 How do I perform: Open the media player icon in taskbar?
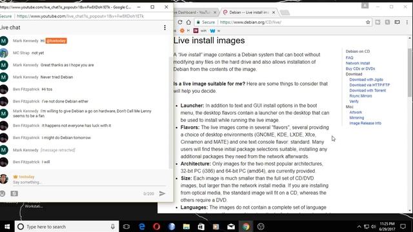[x=216, y=226]
